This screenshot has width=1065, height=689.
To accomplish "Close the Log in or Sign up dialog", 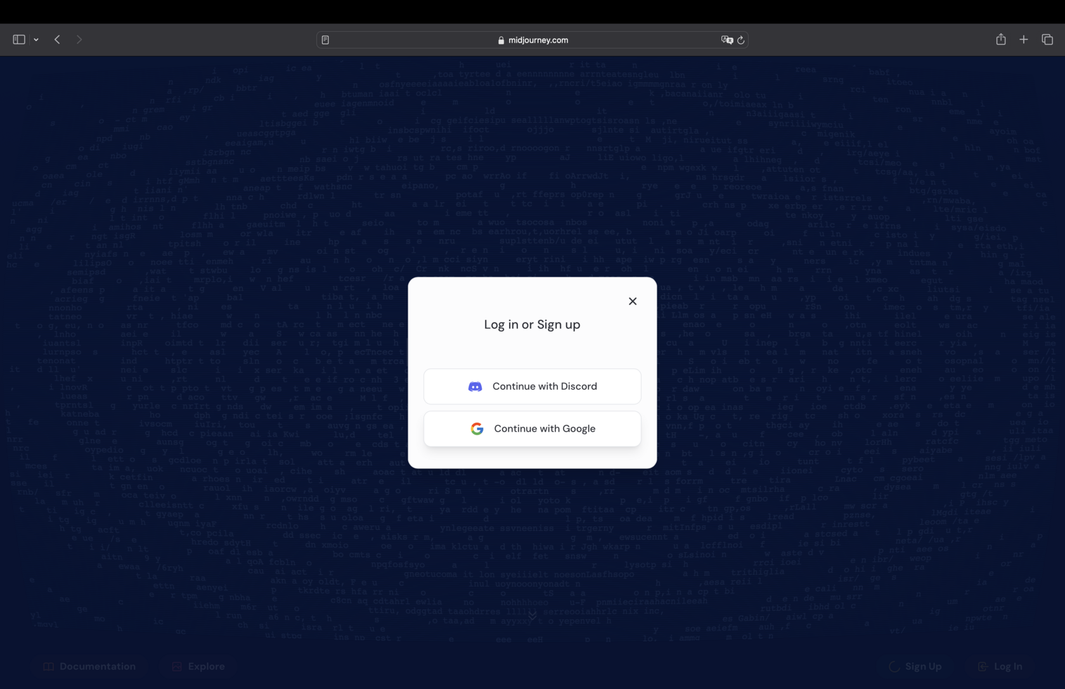I will [x=633, y=301].
